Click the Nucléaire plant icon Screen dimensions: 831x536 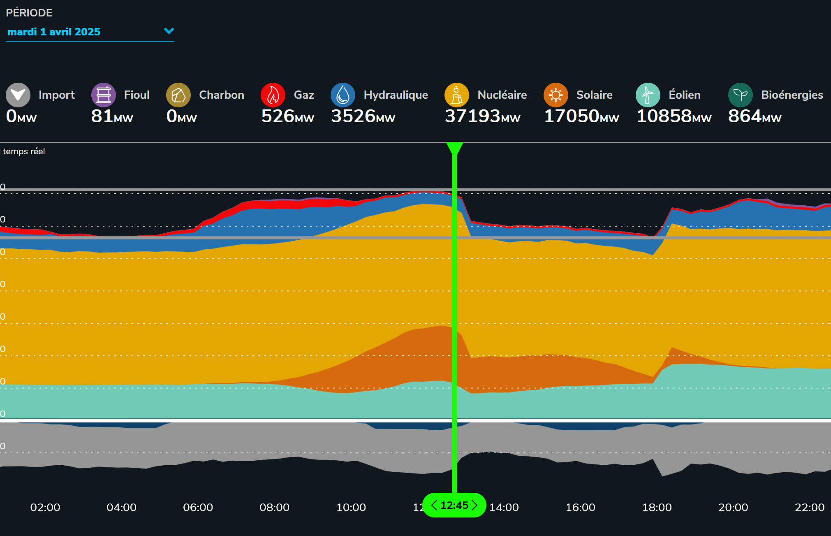click(456, 95)
